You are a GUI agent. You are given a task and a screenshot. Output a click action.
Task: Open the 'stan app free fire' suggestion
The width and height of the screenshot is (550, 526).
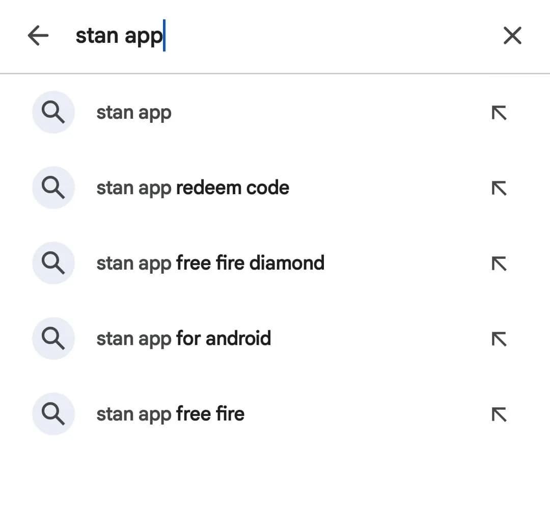(170, 414)
